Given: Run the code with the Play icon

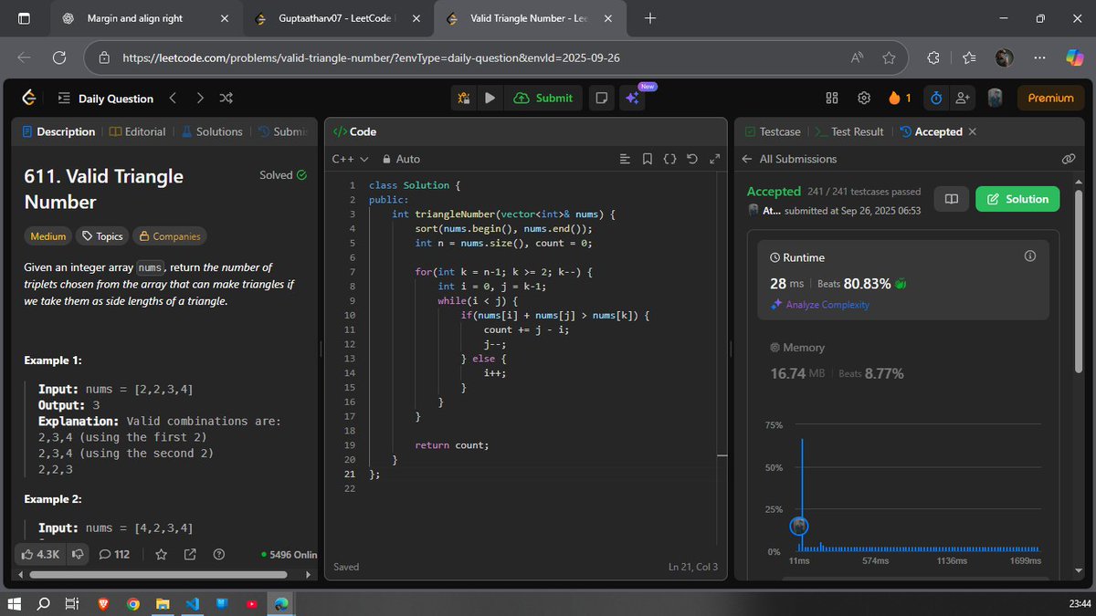Looking at the screenshot, I should click(x=490, y=98).
